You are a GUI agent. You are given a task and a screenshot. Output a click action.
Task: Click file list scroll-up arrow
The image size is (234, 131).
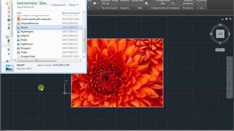pyautogui.click(x=84, y=12)
